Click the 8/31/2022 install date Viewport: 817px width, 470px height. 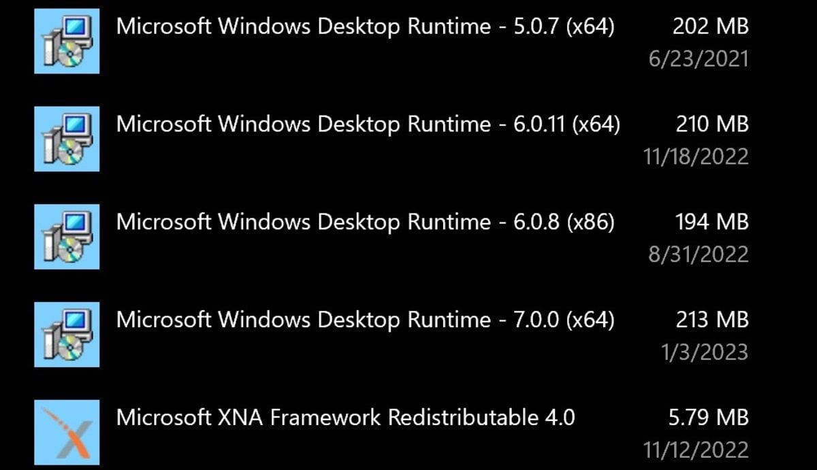tap(699, 255)
